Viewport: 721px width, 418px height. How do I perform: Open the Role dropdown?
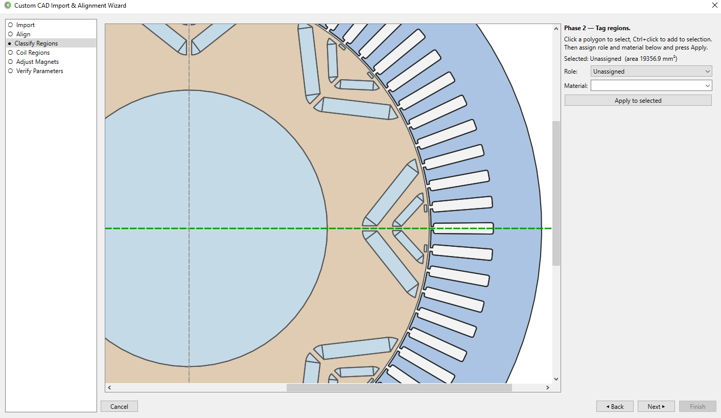pos(651,72)
